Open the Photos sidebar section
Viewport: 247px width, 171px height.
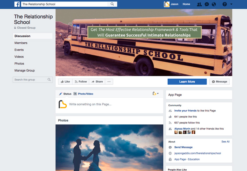pos(19,63)
